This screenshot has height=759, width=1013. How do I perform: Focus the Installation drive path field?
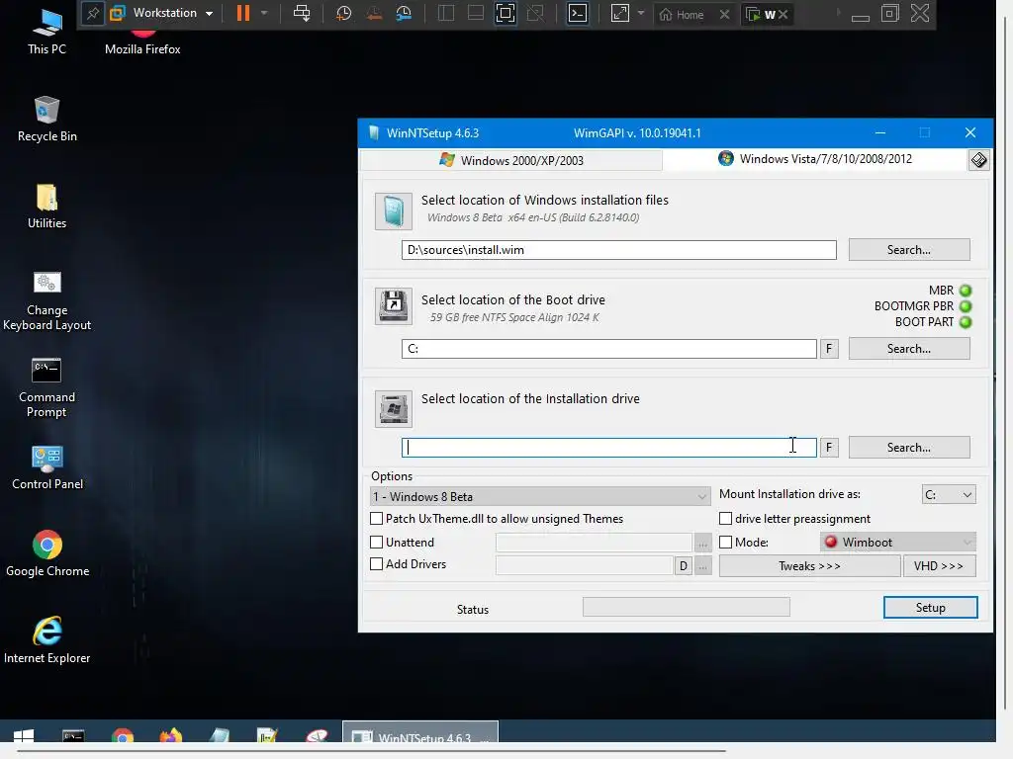[608, 448]
